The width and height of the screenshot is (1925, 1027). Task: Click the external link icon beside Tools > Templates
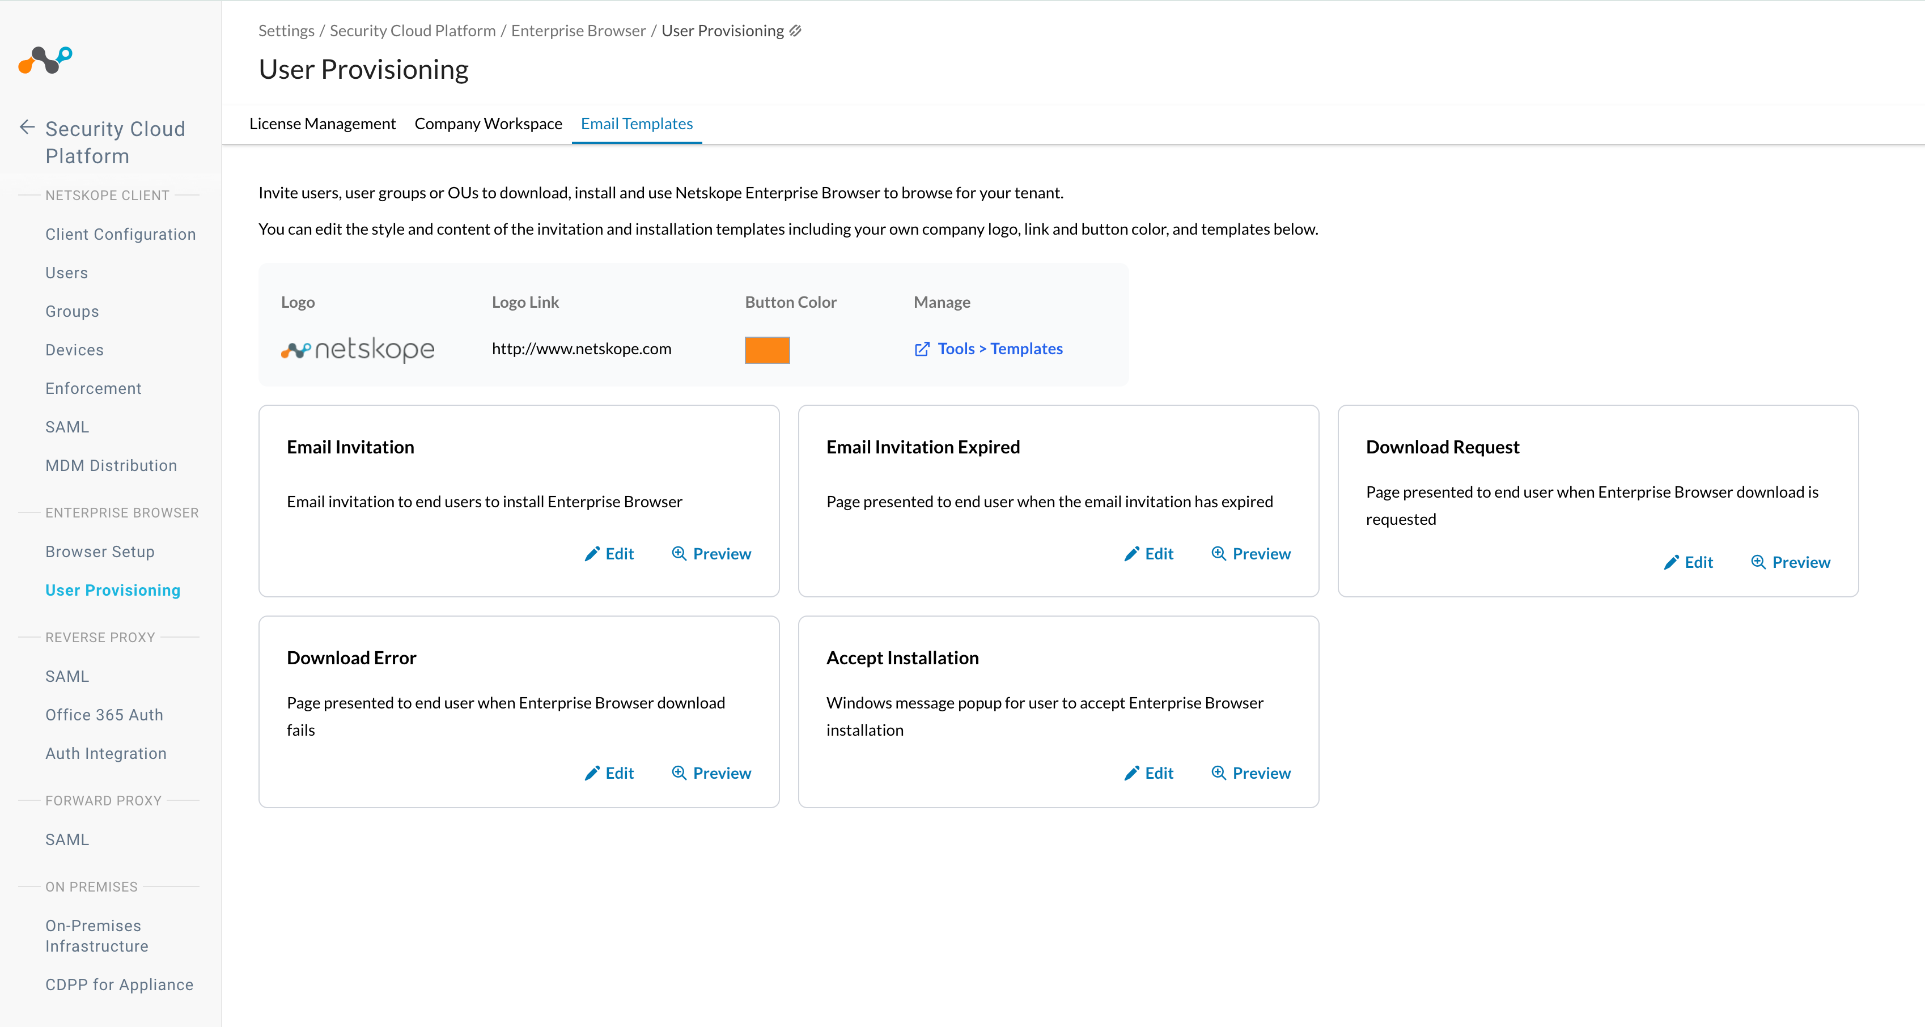(x=922, y=349)
